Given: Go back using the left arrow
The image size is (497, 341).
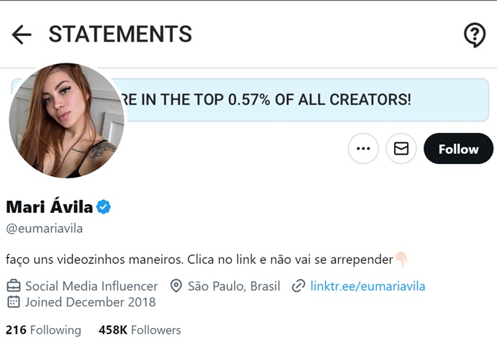Looking at the screenshot, I should pyautogui.click(x=22, y=35).
